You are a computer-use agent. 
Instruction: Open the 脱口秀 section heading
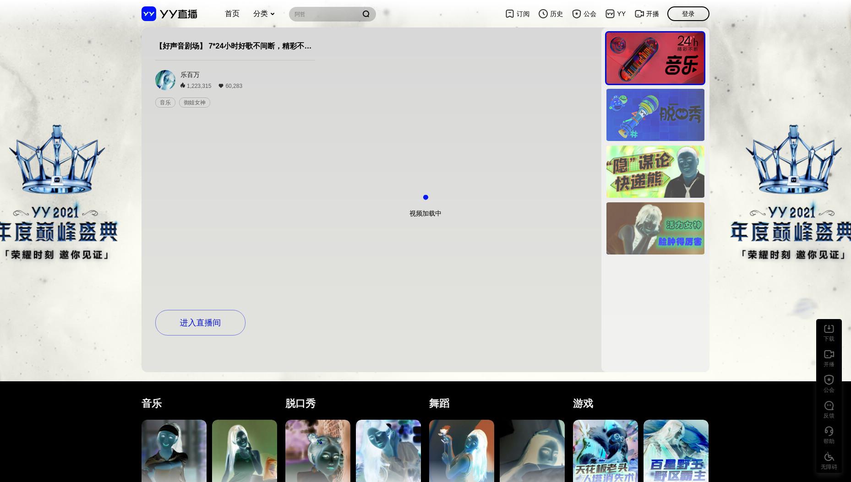(x=300, y=403)
